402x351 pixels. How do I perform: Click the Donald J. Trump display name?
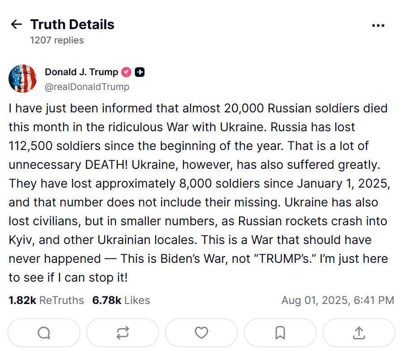(81, 72)
